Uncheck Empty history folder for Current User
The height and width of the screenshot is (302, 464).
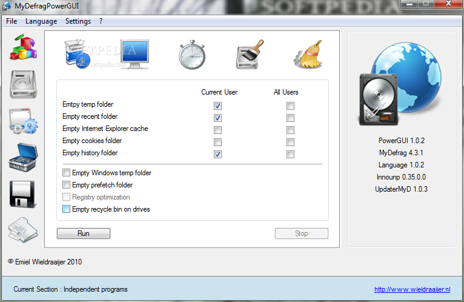tap(218, 155)
